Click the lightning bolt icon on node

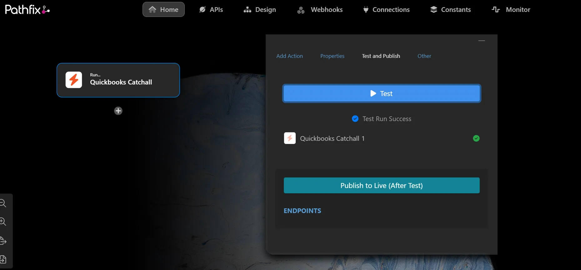74,80
